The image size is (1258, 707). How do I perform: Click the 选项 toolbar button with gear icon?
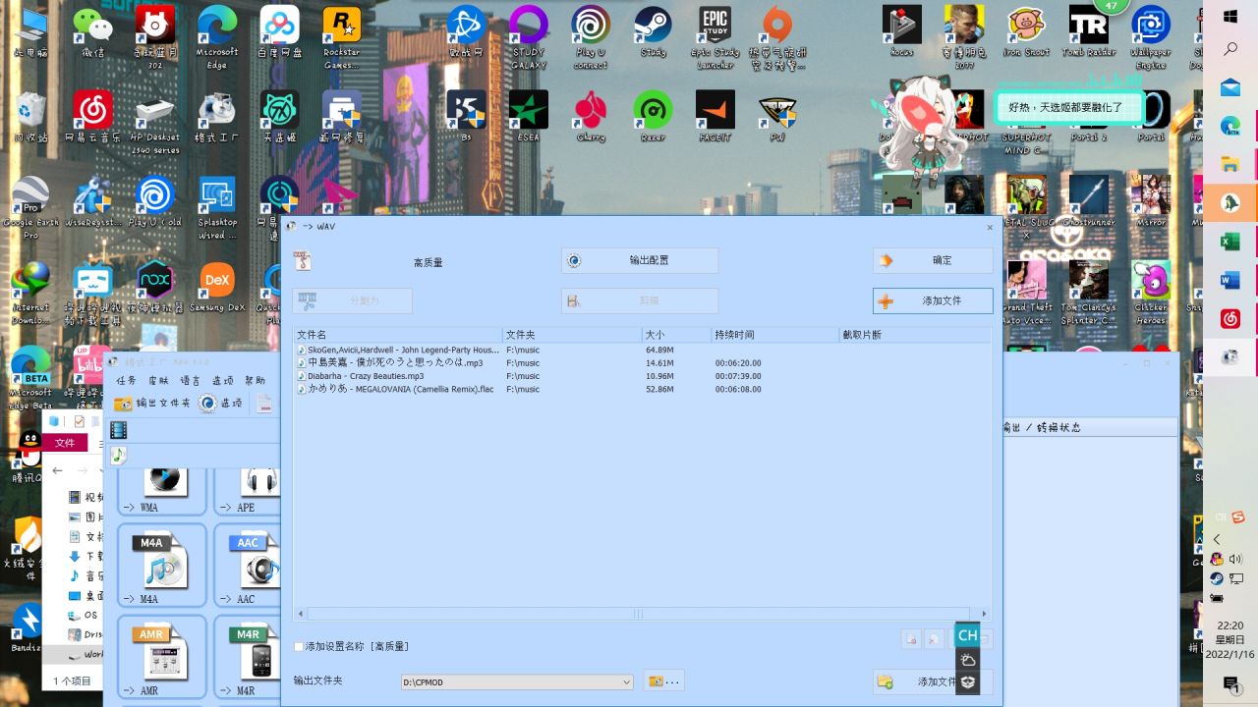(220, 404)
